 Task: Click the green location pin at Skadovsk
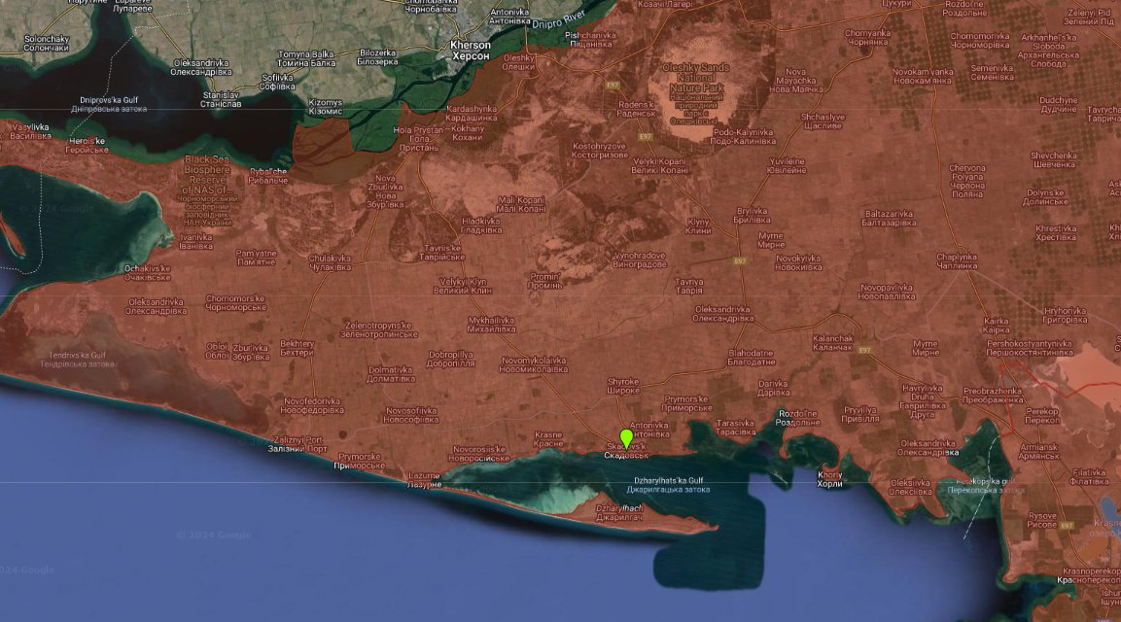(x=626, y=438)
